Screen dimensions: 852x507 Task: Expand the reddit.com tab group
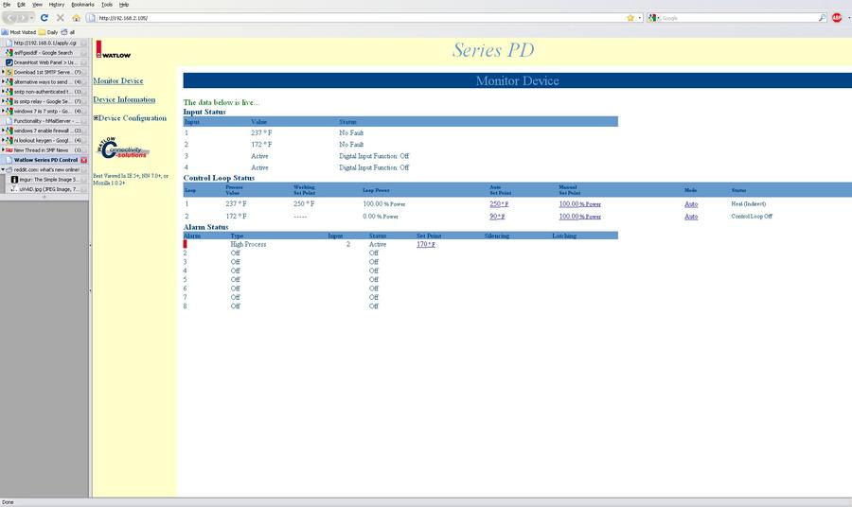[3, 169]
